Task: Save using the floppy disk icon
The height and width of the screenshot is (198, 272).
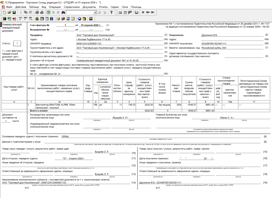Action: tap(14, 12)
